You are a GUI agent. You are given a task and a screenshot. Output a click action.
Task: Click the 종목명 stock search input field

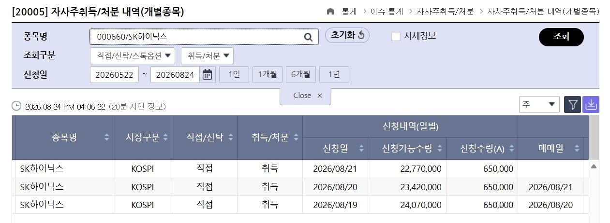tap(204, 37)
